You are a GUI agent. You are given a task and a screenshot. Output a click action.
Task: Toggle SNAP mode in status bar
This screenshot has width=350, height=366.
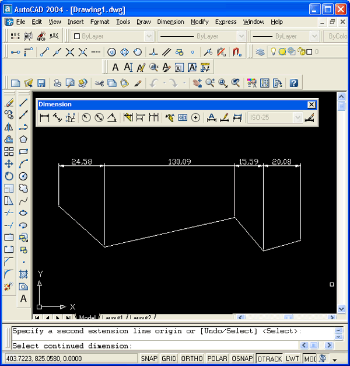tap(149, 358)
